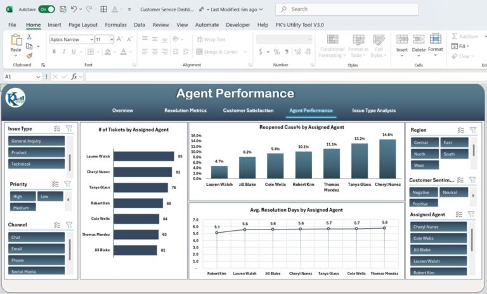Viewport: 487px width, 294px height.
Task: Click Increase Font Size icon
Action: tap(119, 39)
